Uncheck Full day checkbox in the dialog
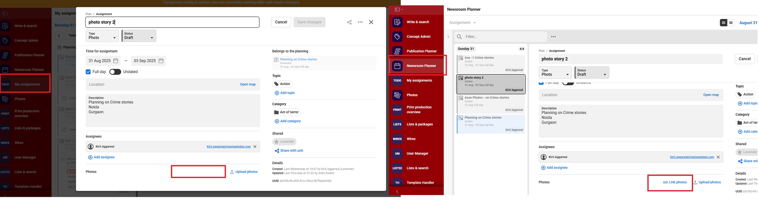 [x=88, y=72]
